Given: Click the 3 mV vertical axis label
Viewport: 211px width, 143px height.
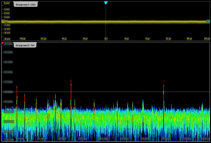Looking at the screenshot, I should tap(7, 9).
